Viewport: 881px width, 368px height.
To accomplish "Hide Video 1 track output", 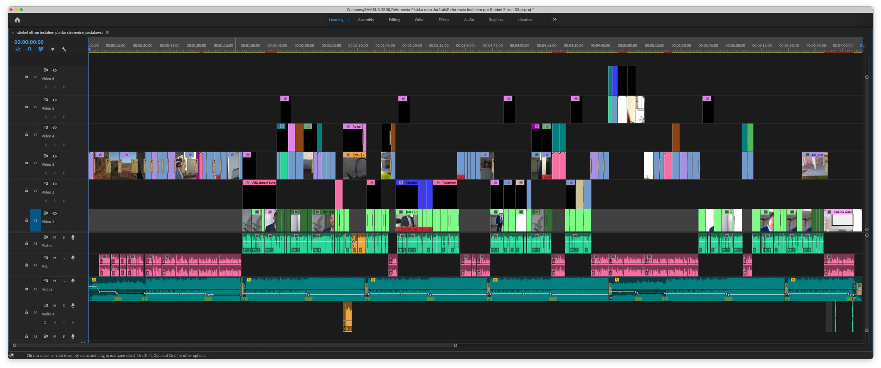I will [55, 213].
